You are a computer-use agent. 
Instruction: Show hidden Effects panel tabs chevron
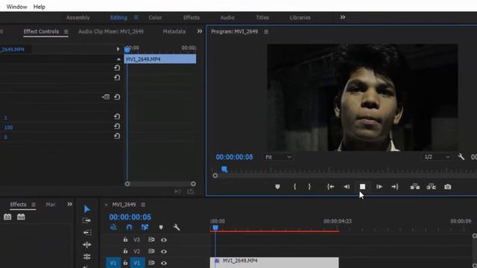point(69,204)
